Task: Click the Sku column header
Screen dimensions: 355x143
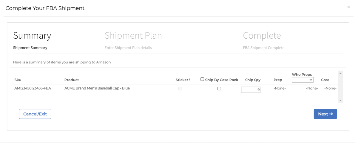Action: (x=18, y=80)
